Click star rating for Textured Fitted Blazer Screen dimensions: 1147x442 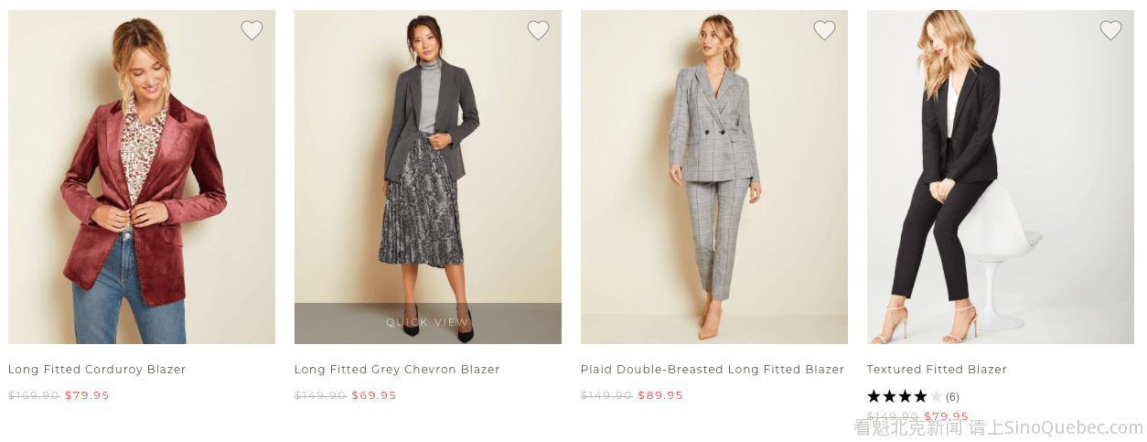(x=904, y=396)
